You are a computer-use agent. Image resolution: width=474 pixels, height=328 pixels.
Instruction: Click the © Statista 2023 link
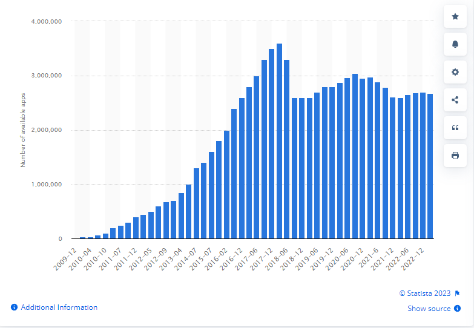[x=425, y=294]
